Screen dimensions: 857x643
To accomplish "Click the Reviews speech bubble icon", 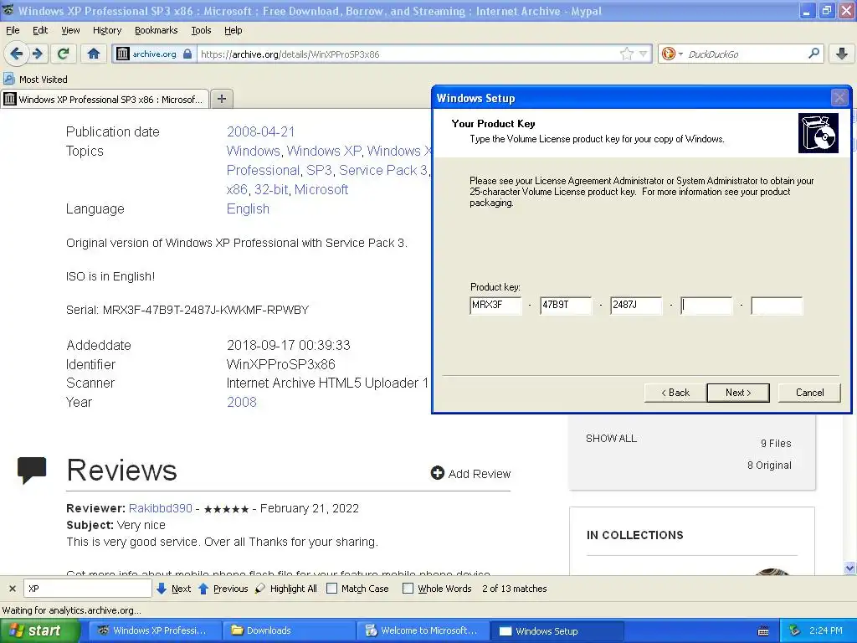I will click(x=32, y=471).
